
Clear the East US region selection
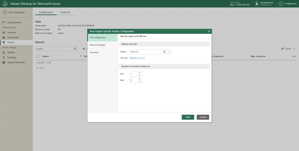tap(164, 52)
